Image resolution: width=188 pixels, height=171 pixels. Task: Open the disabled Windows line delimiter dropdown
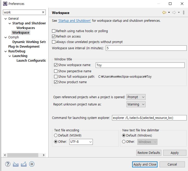pyautogui.click(x=147, y=142)
